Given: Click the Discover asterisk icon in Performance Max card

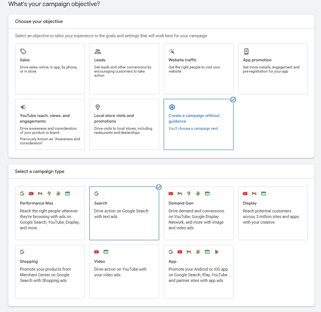Looking at the screenshot, I should [58, 194].
